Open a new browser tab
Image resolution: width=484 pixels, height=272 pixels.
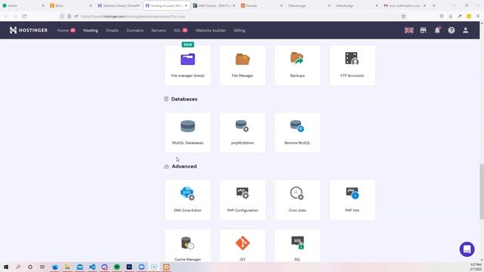[x=433, y=5]
